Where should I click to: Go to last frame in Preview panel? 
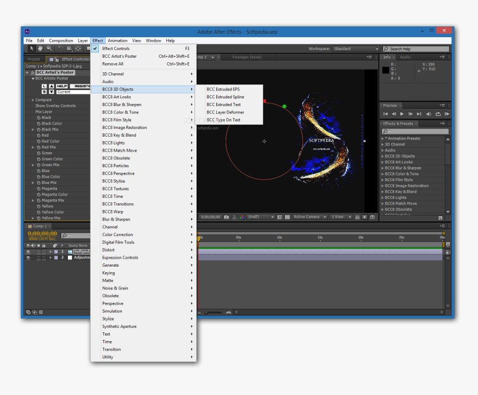point(419,114)
